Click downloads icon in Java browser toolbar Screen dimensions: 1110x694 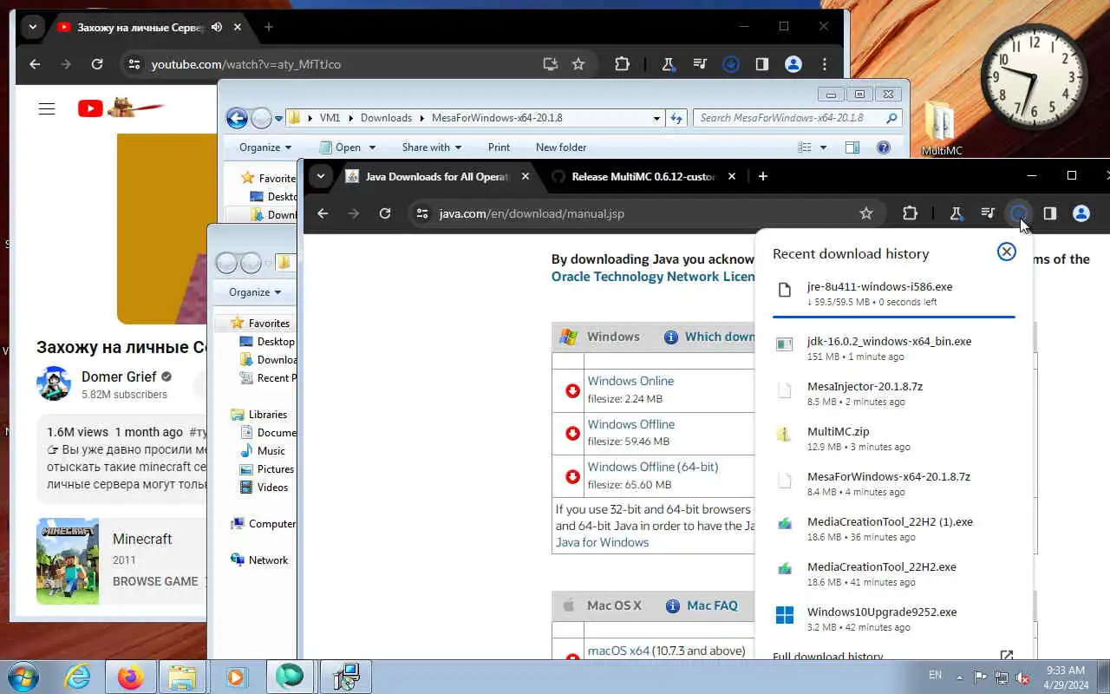[1019, 213]
